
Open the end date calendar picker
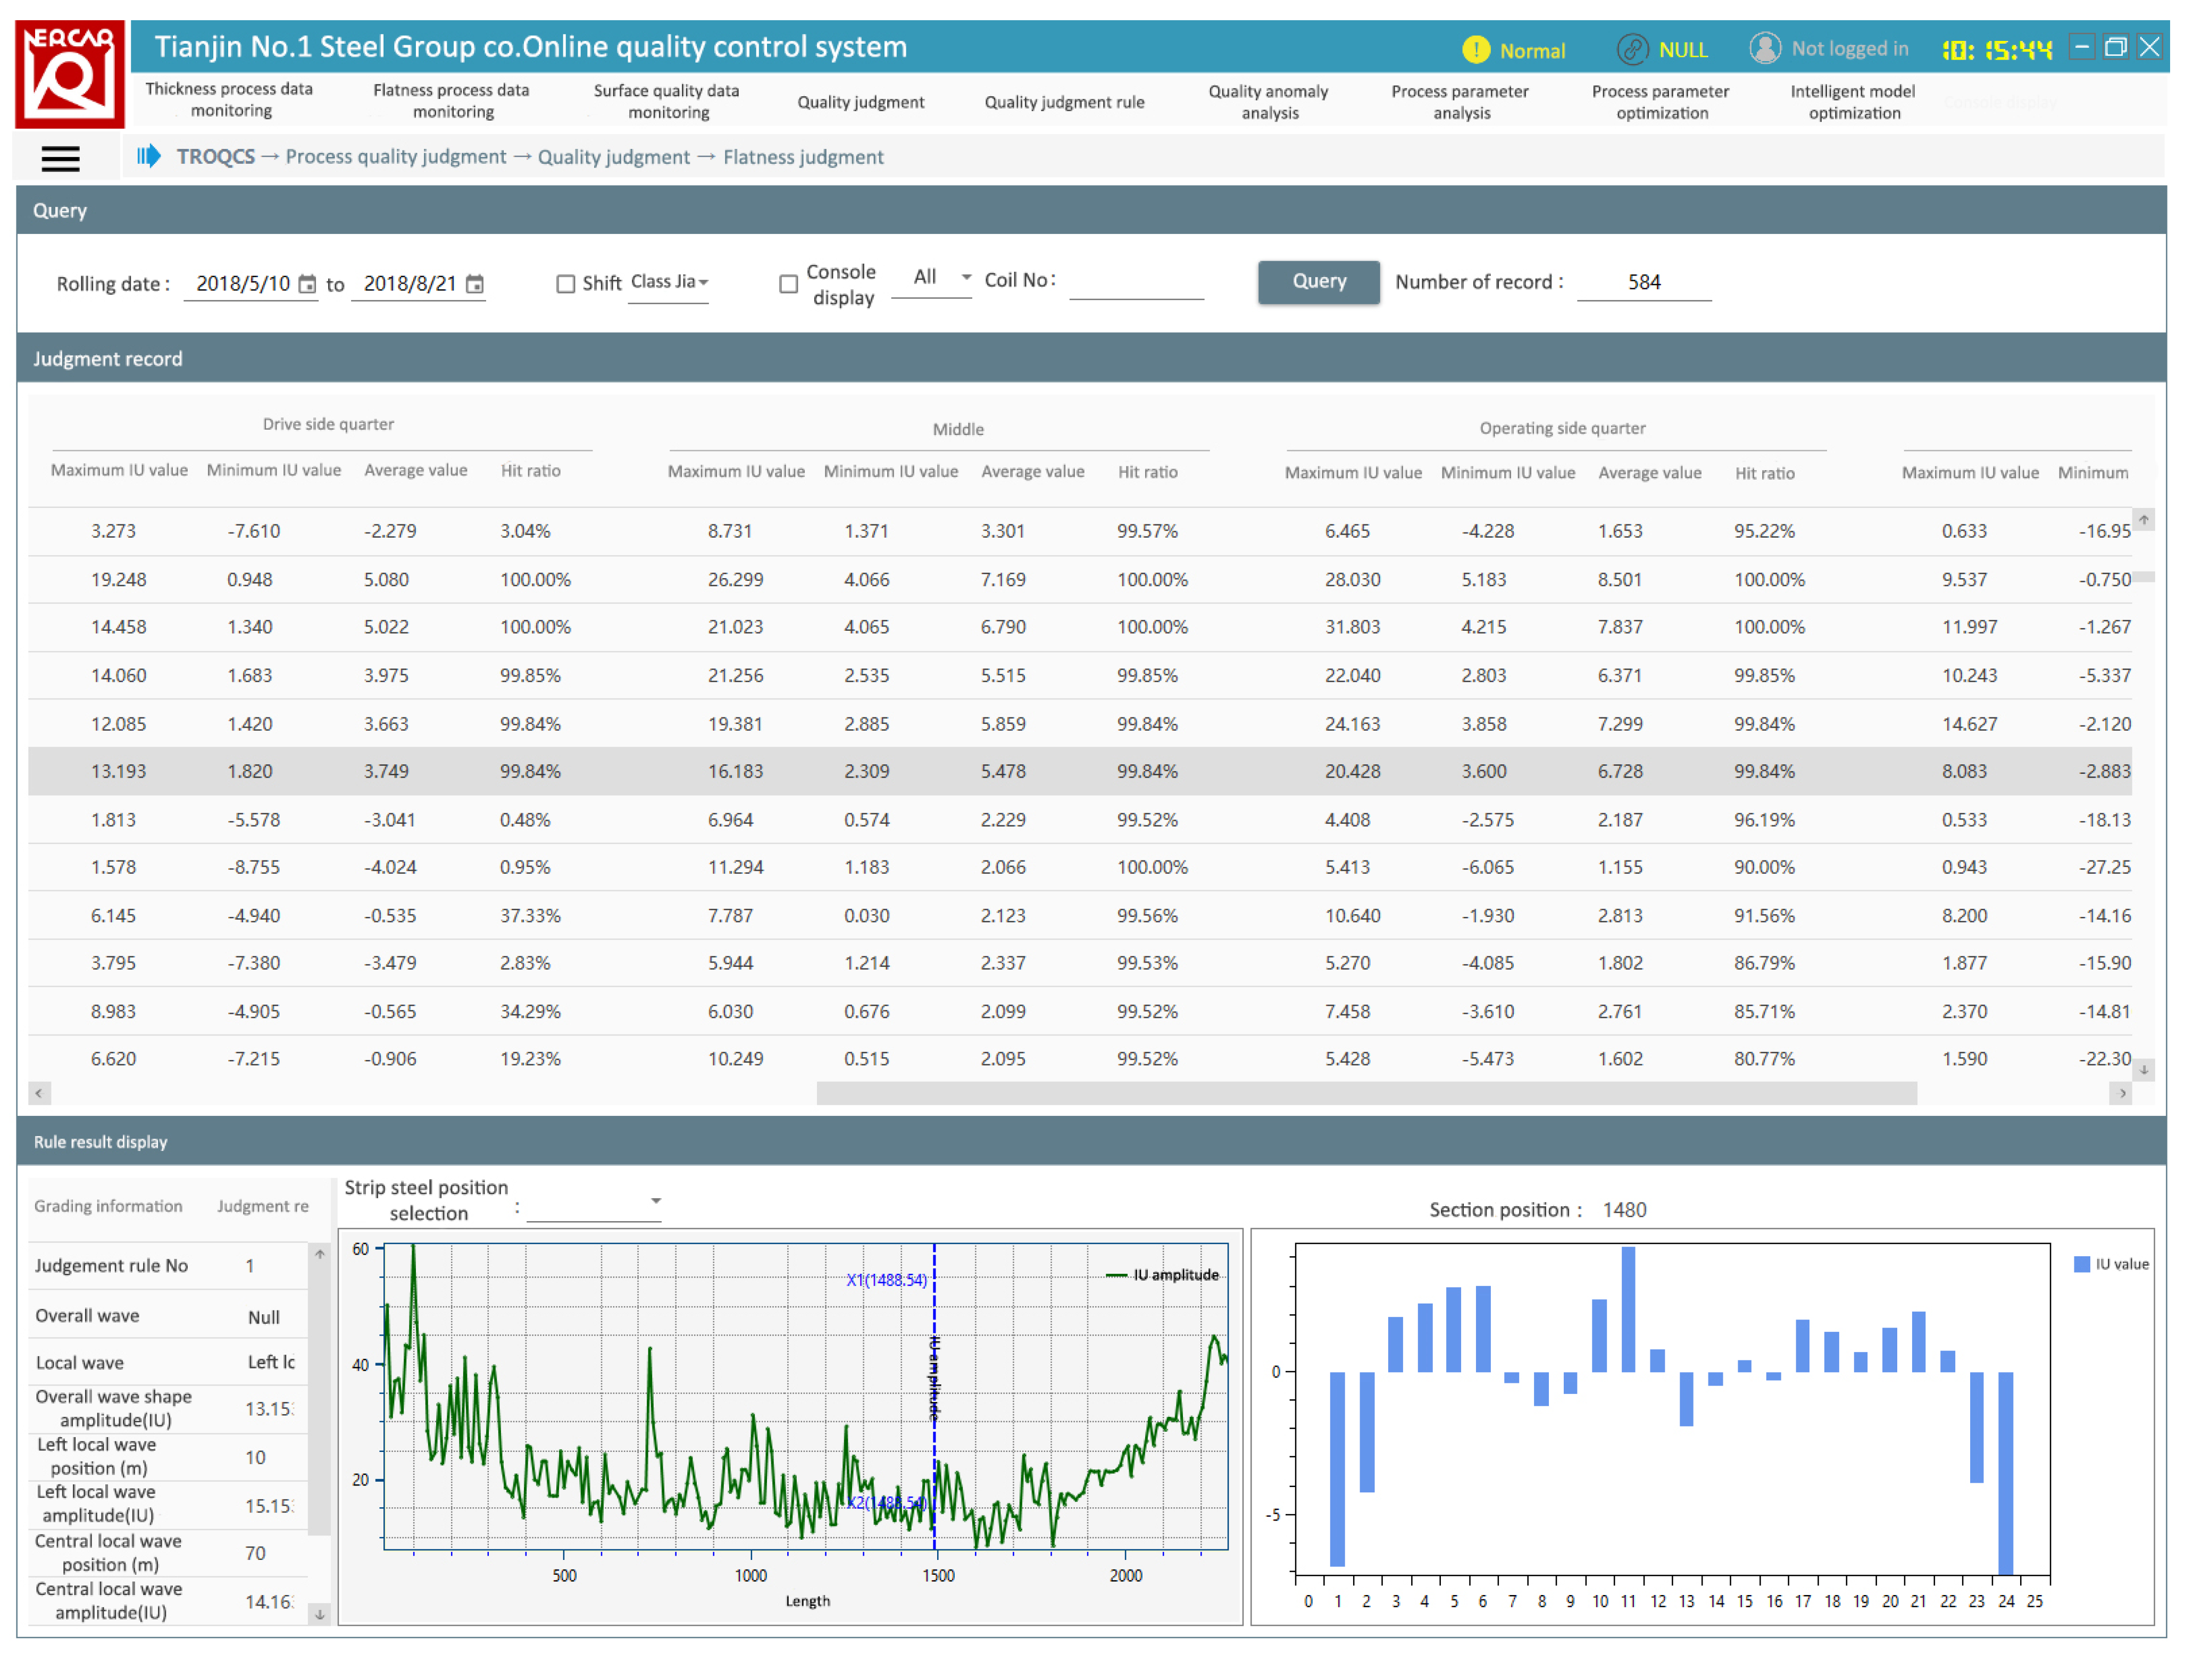[x=475, y=285]
